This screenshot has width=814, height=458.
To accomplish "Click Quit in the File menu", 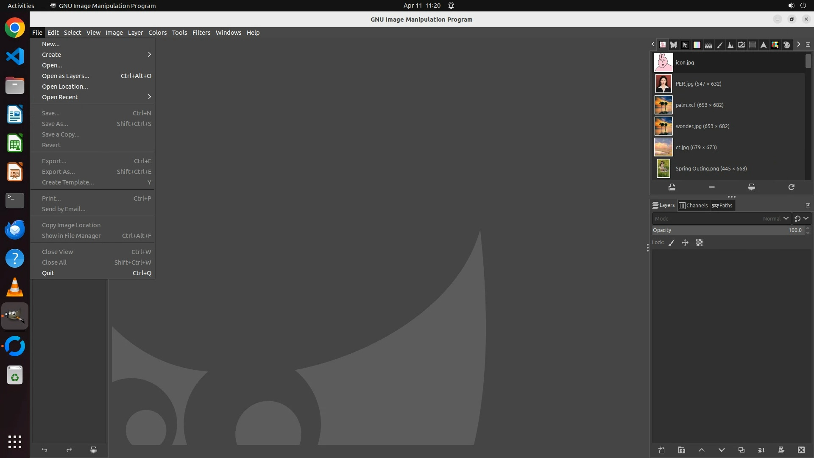I will click(48, 273).
